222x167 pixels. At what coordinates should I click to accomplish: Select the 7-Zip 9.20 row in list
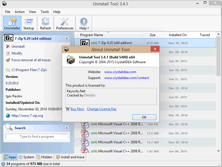[145, 43]
